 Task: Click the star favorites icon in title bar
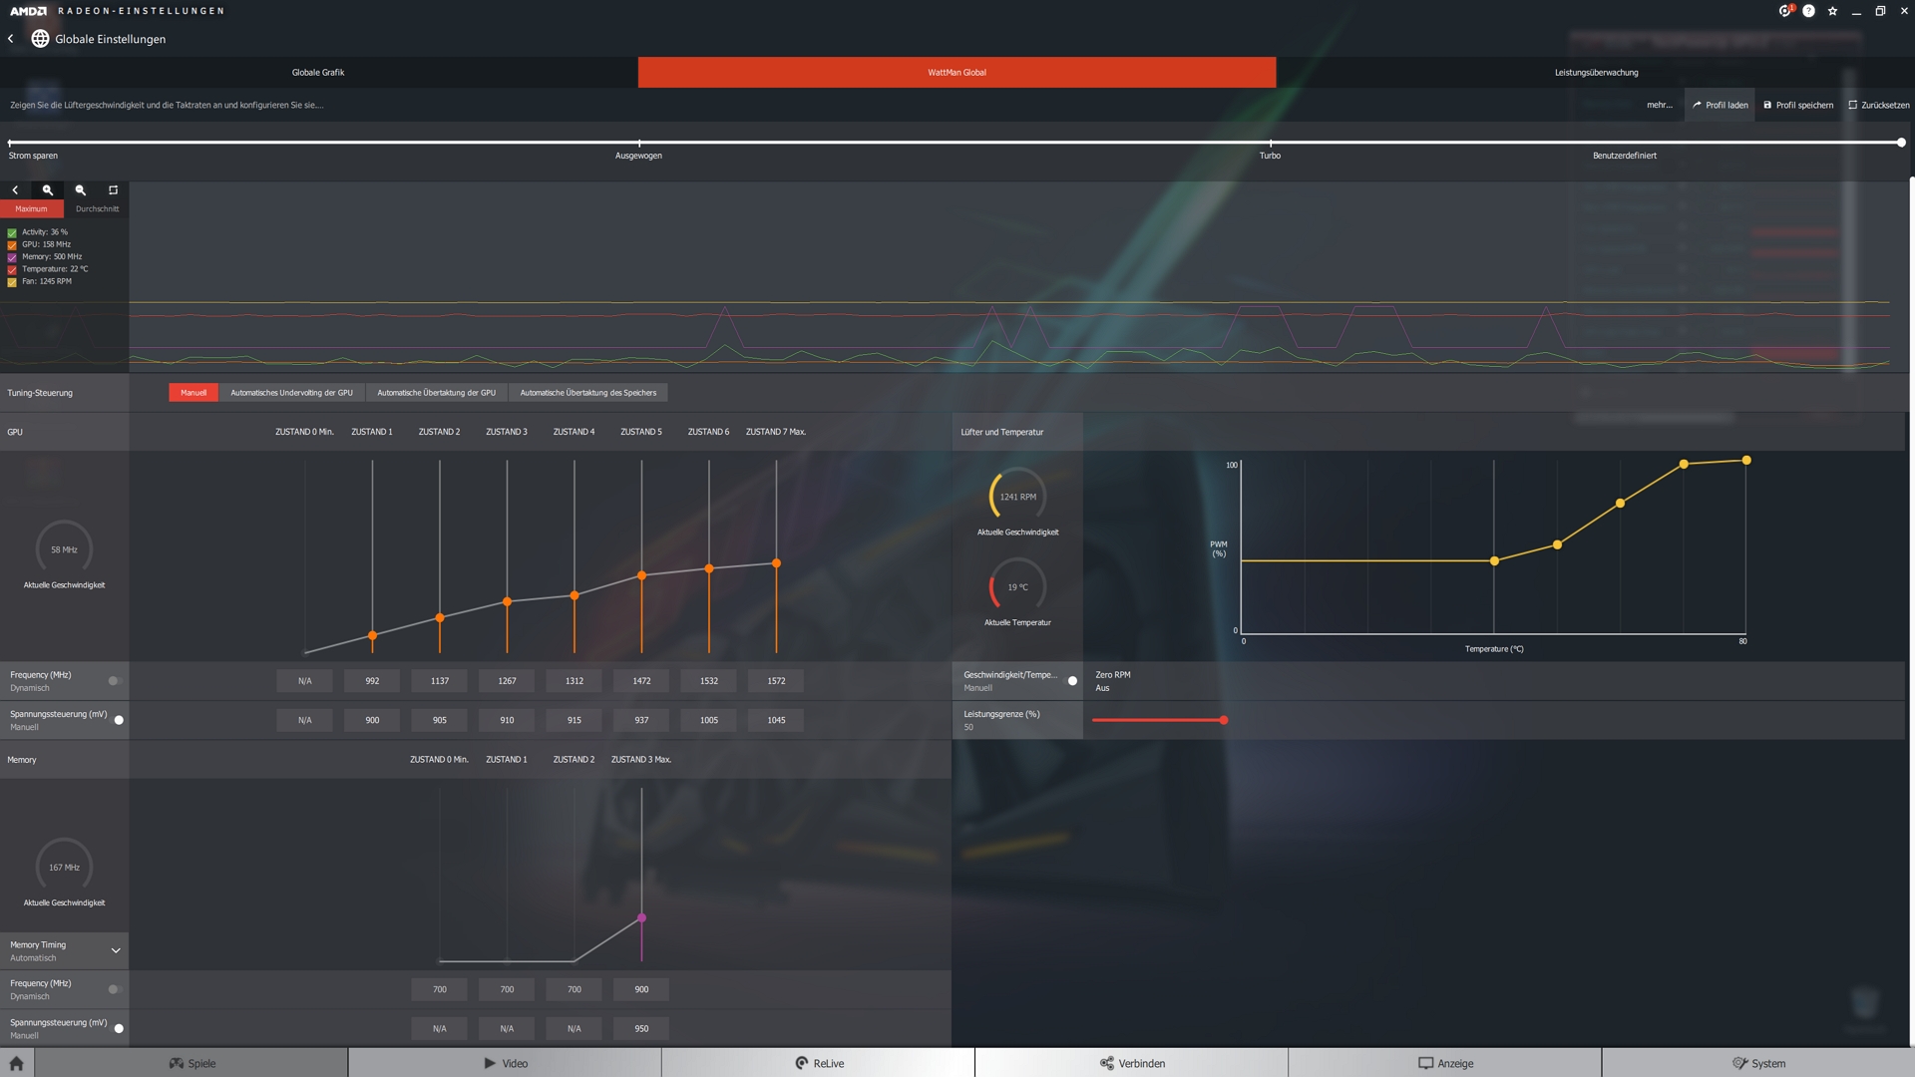click(1832, 11)
